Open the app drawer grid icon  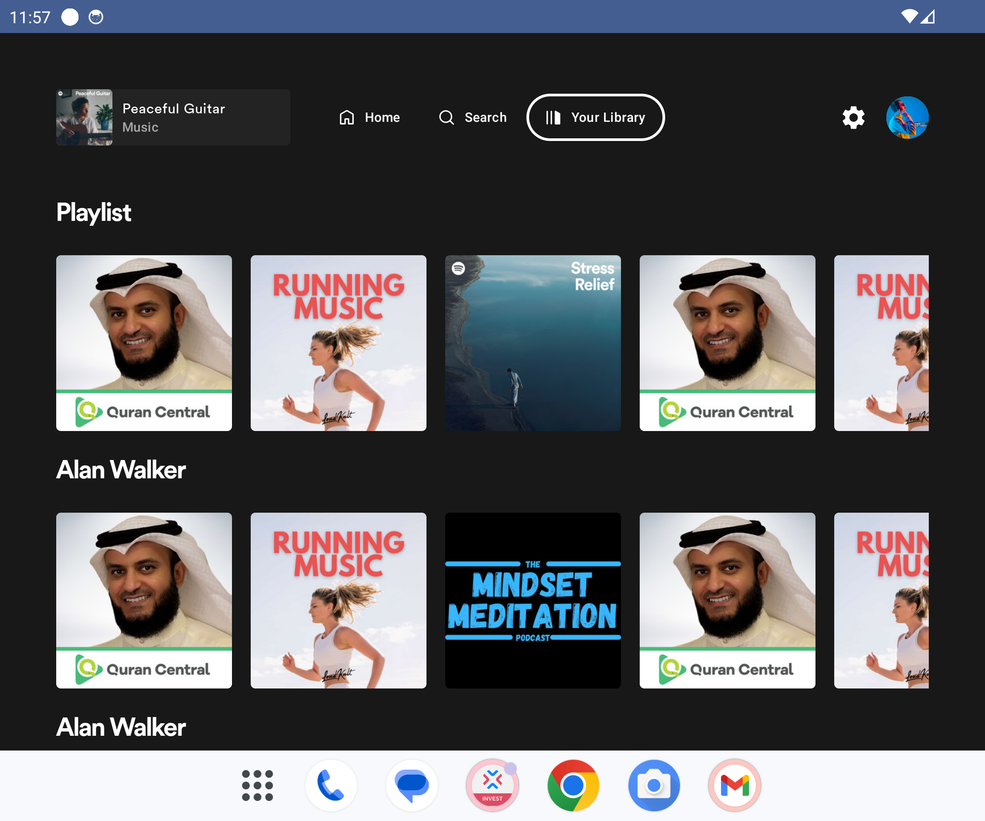[x=257, y=785]
